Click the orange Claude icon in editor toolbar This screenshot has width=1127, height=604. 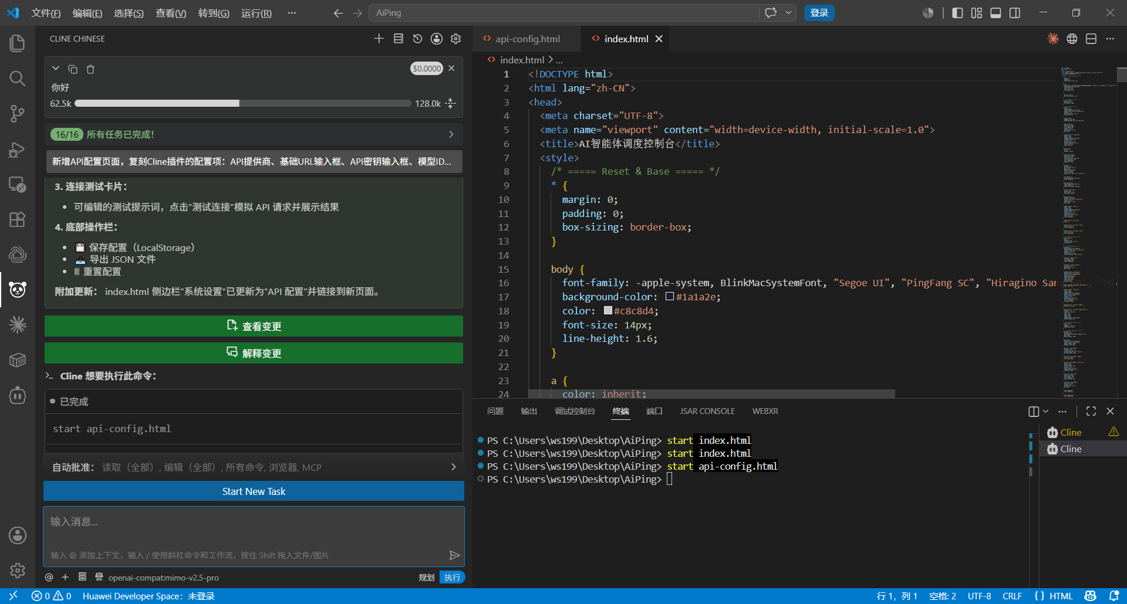(x=1053, y=39)
